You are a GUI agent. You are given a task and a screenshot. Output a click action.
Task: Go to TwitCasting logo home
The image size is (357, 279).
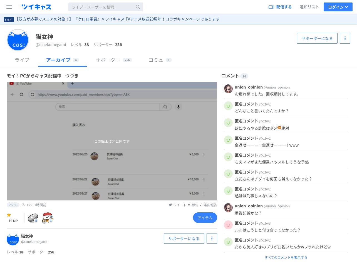point(36,7)
